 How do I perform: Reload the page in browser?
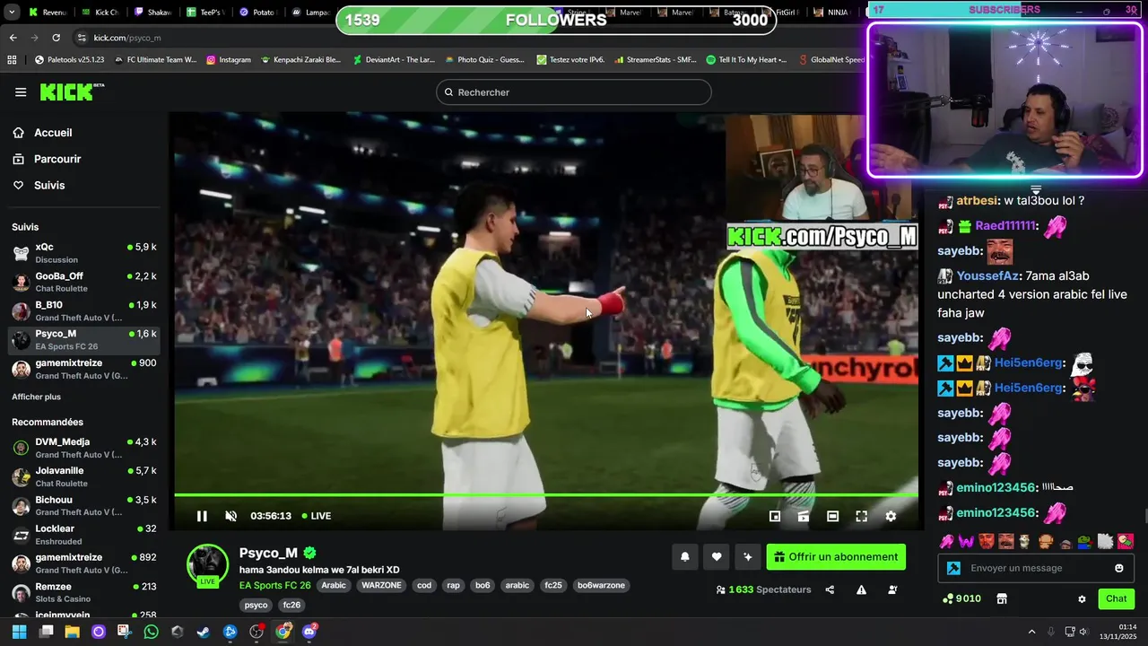[56, 38]
